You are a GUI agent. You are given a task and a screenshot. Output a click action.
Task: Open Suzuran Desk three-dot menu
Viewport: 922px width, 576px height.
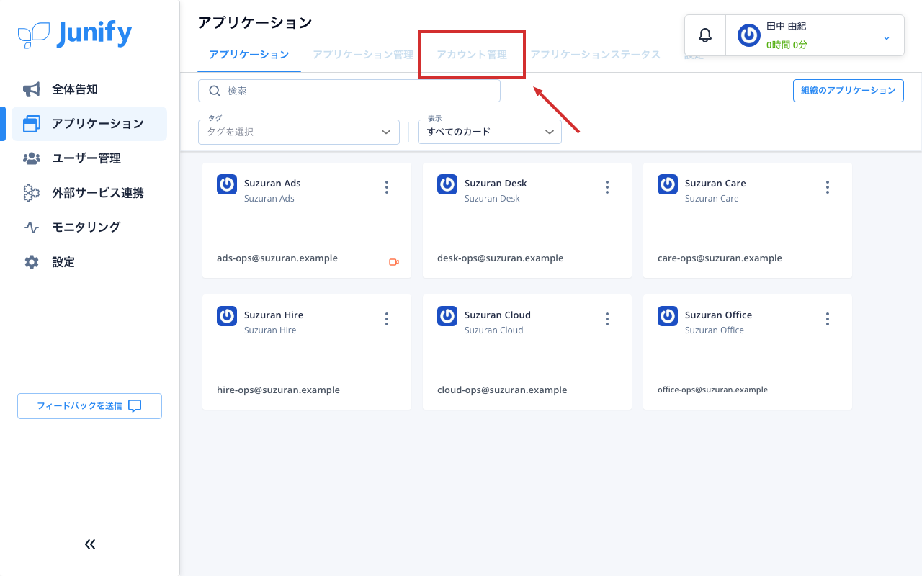pos(607,187)
